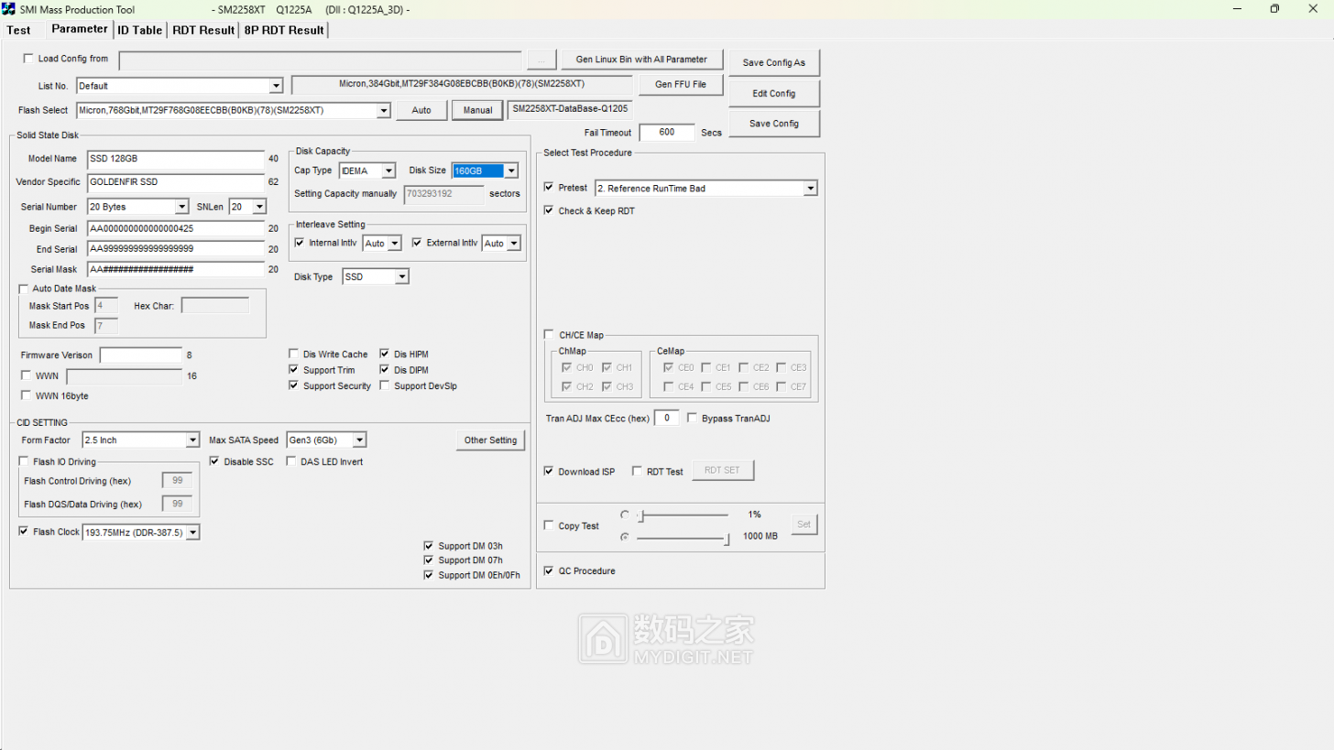This screenshot has height=750, width=1334.
Task: Toggle the Support DM 07h checkbox
Action: click(429, 560)
